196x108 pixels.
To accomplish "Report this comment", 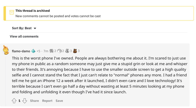I will coord(47,101).
